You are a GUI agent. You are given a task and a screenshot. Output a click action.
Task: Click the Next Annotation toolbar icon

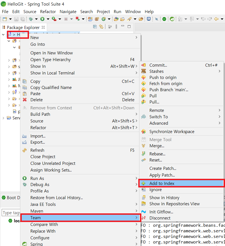180,19
